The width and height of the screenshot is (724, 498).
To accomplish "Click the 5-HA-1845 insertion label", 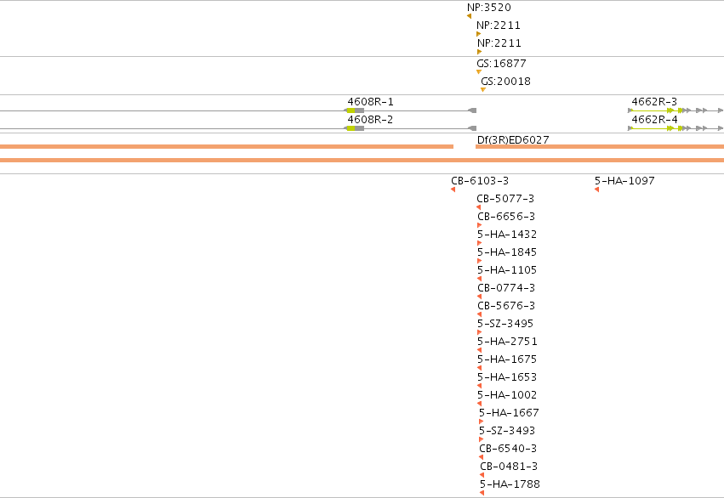I will [x=507, y=252].
